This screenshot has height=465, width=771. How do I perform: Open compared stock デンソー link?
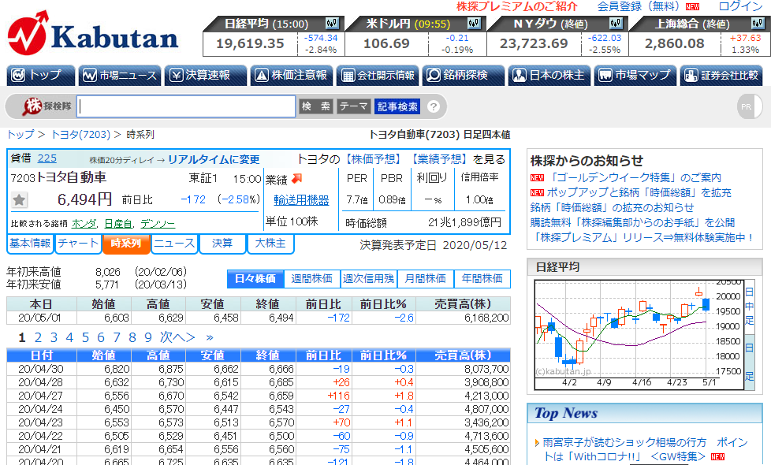pos(158,224)
